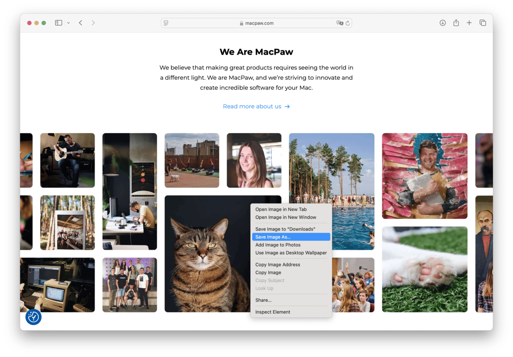513x357 pixels.
Task: Choose Add Image to Photos
Action: pyautogui.click(x=278, y=245)
